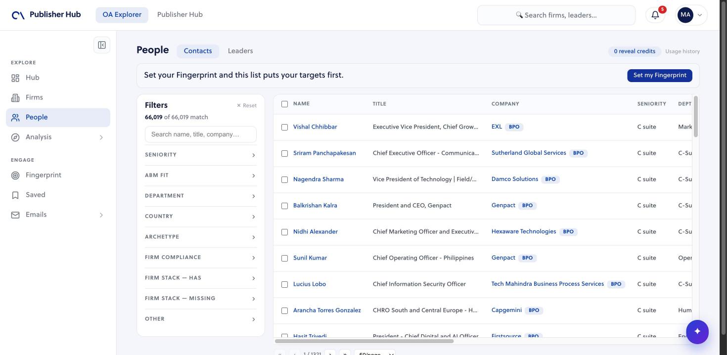
Task: Open the Capgemini company link
Action: 506,310
